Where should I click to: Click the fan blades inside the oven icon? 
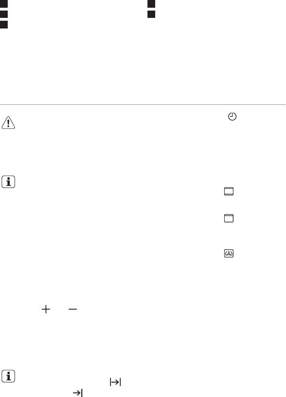(229, 254)
